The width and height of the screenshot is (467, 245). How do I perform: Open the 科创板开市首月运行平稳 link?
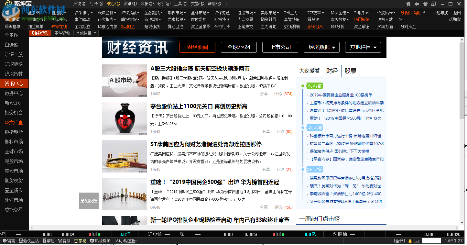click(x=345, y=136)
